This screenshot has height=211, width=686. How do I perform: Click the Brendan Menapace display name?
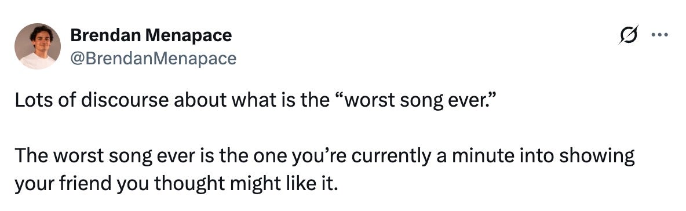tap(151, 35)
